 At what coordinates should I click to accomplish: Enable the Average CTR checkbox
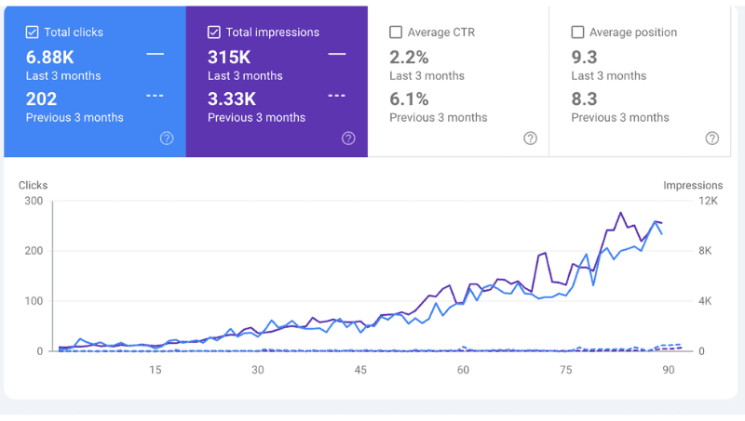395,33
